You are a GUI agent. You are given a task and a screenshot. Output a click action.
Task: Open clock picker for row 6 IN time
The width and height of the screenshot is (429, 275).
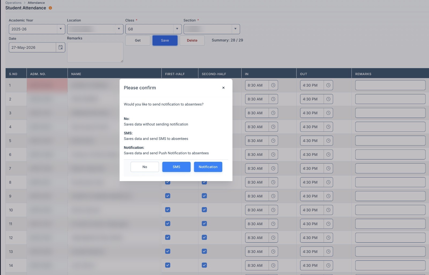[x=273, y=155]
